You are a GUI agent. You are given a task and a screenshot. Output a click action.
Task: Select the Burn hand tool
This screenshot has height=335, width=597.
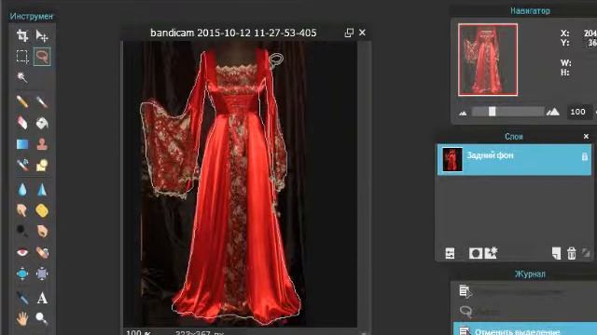pos(42,231)
